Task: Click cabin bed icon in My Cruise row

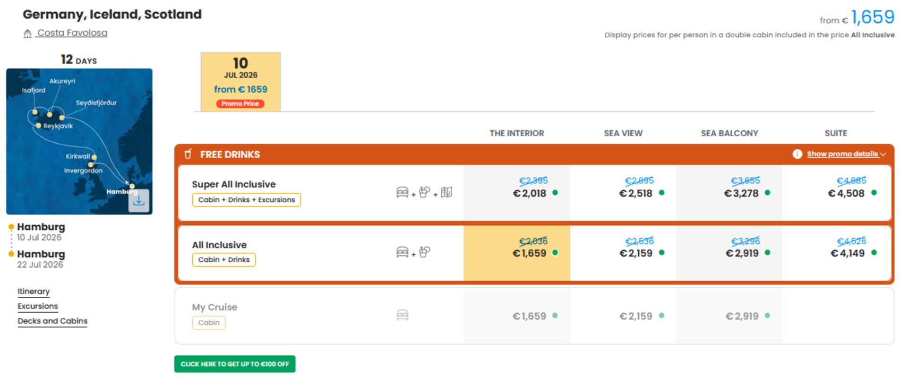Action: 402,315
